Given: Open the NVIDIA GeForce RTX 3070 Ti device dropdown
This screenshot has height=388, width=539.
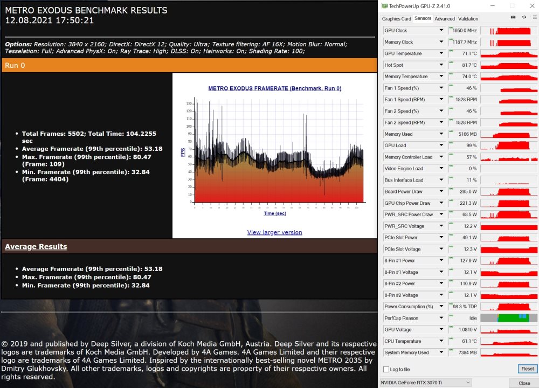Looking at the screenshot, I should pyautogui.click(x=426, y=383).
